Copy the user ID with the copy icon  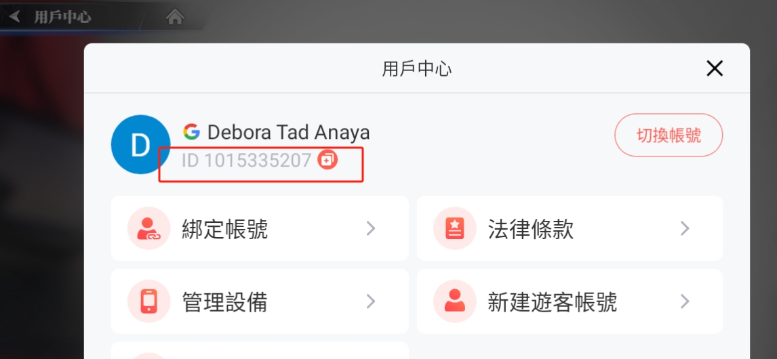pyautogui.click(x=327, y=159)
